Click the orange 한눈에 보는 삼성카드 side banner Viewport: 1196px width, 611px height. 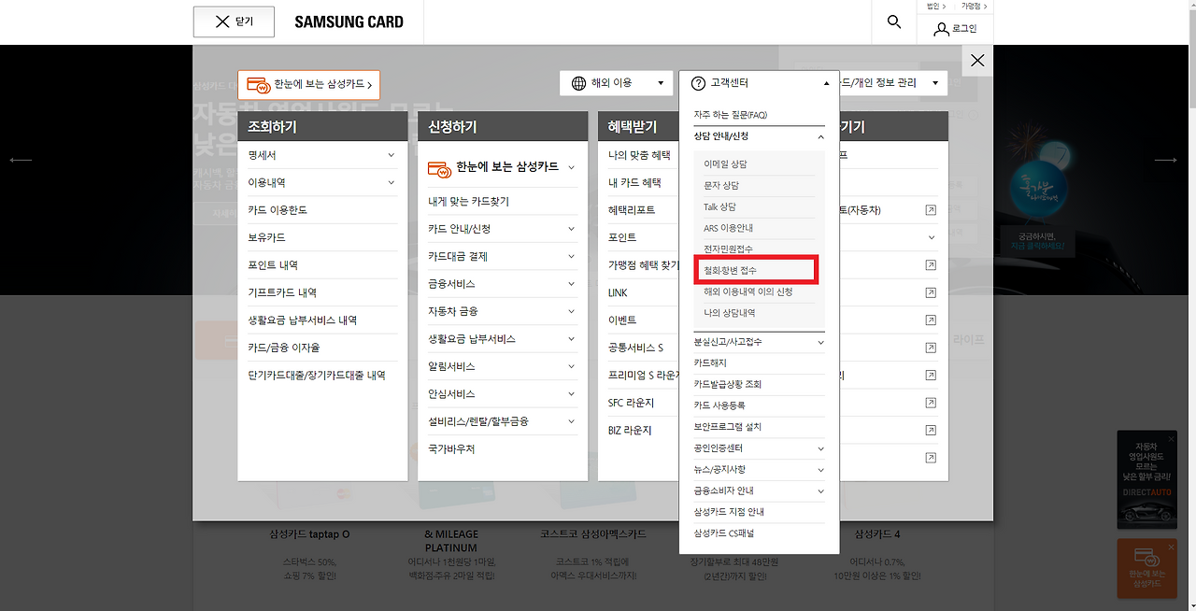[x=1146, y=568]
